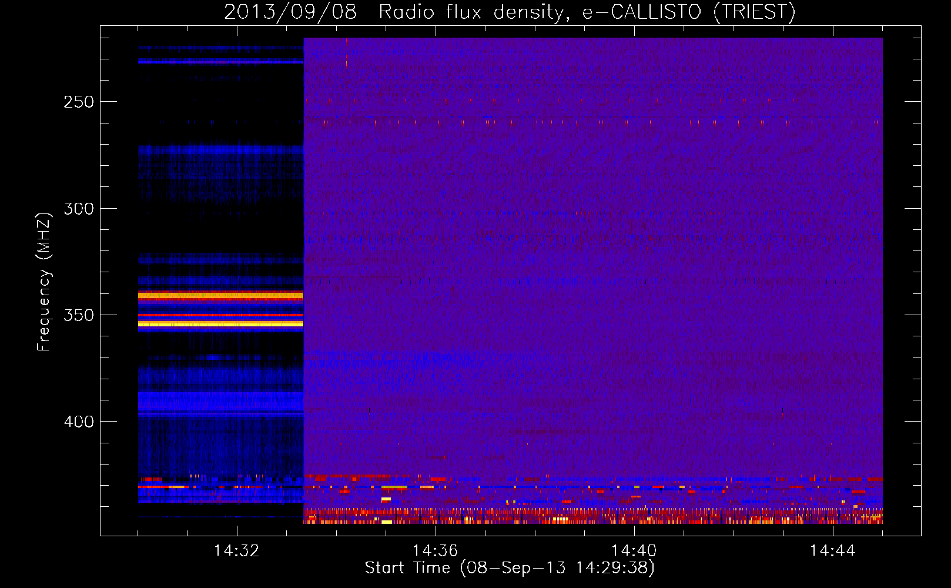Click the upper yellow-orange band just above 350 MHz
Image resolution: width=951 pixels, height=588 pixels.
click(220, 296)
